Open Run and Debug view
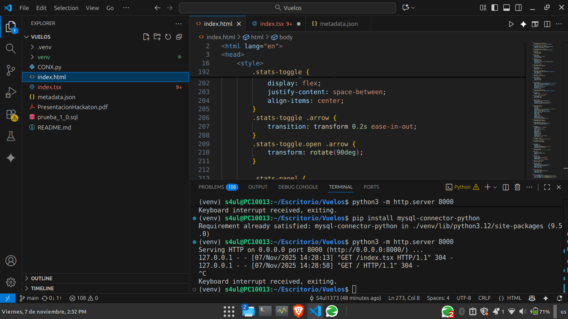The image size is (568, 319). tap(11, 92)
